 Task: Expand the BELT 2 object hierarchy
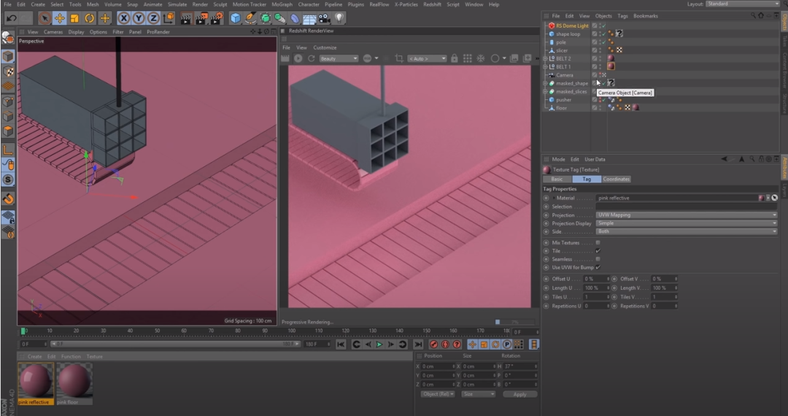(545, 58)
